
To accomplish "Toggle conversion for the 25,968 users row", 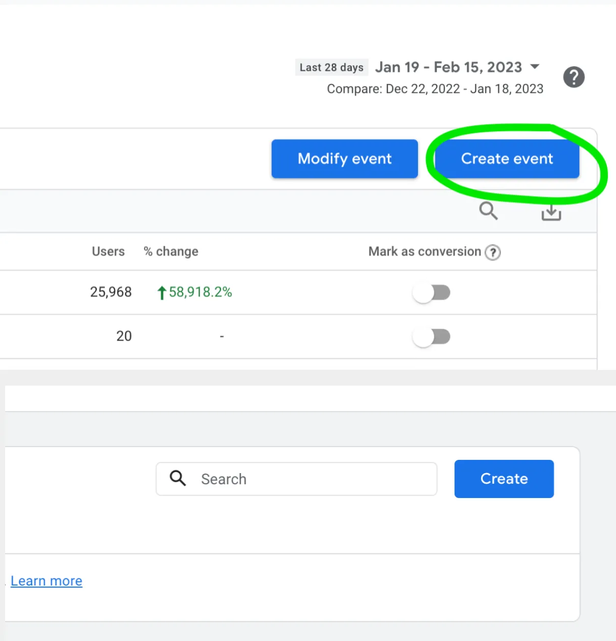I will [x=432, y=293].
